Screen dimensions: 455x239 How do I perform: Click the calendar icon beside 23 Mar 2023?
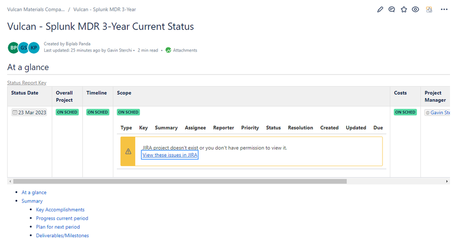click(15, 112)
